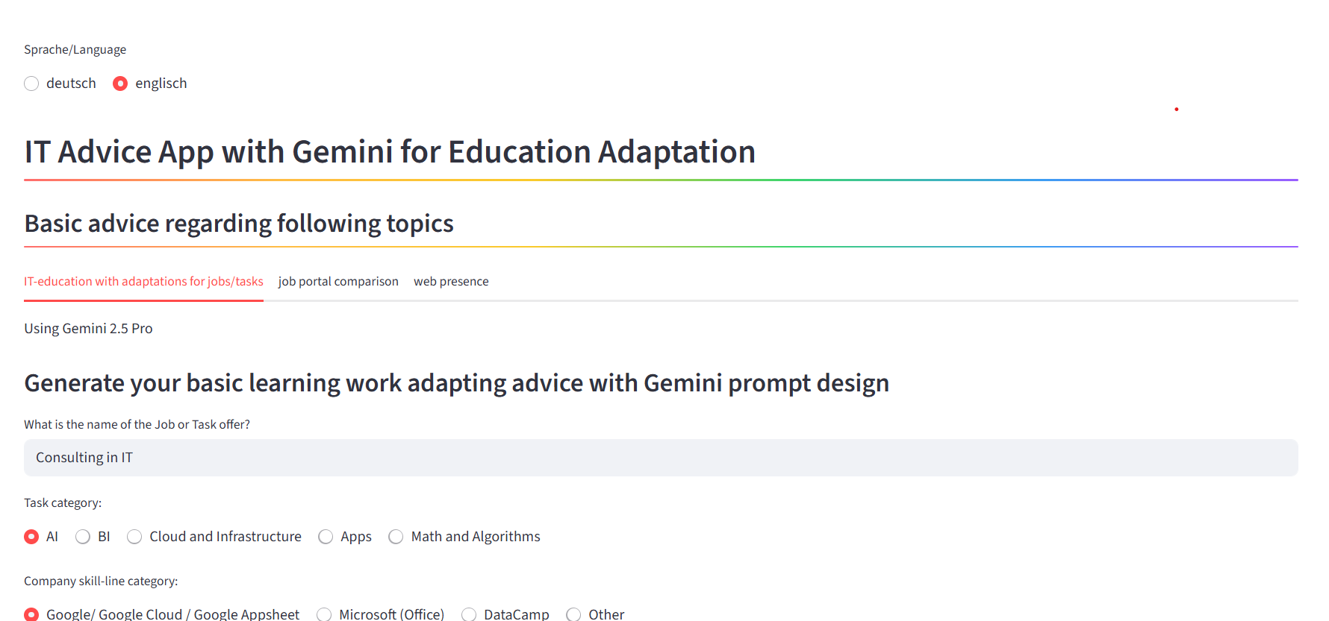Click the Sprache/Language label

[x=75, y=50]
